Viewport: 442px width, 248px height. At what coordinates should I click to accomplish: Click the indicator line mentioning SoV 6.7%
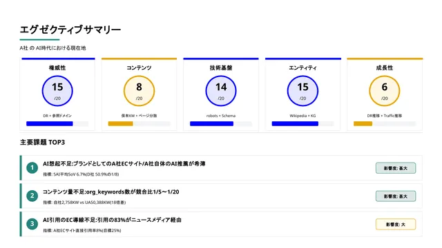coord(81,174)
